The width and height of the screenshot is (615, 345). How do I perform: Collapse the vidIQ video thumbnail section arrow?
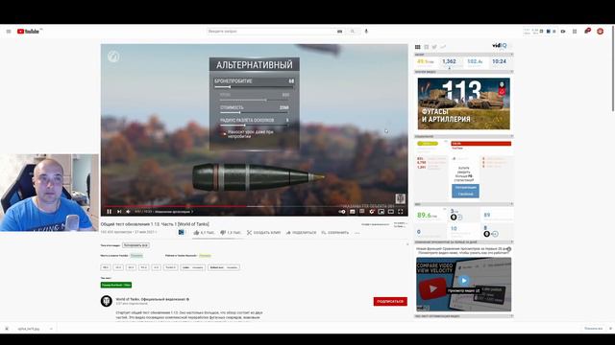(x=511, y=72)
